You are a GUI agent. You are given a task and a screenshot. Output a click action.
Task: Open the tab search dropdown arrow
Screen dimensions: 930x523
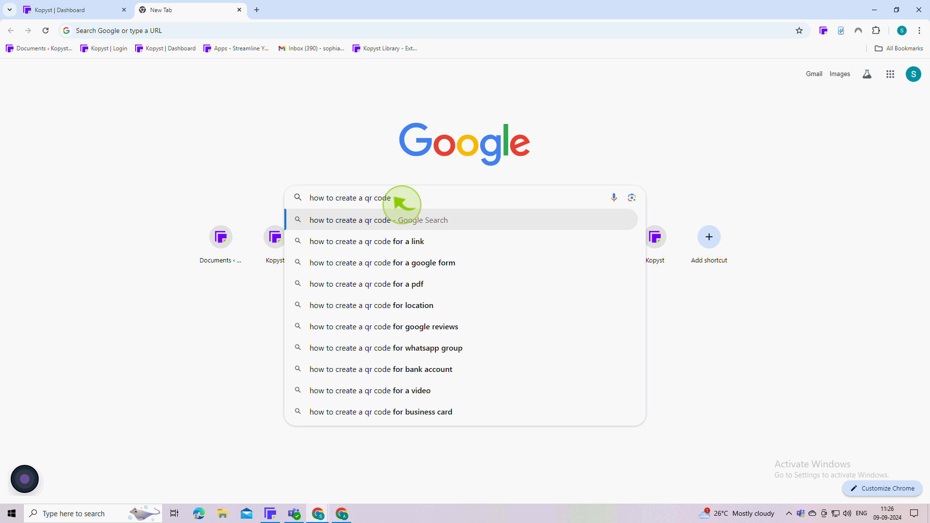point(10,10)
